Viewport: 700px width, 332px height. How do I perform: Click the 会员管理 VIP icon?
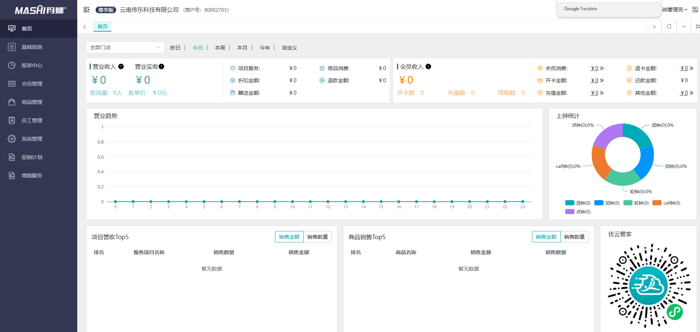coord(12,83)
